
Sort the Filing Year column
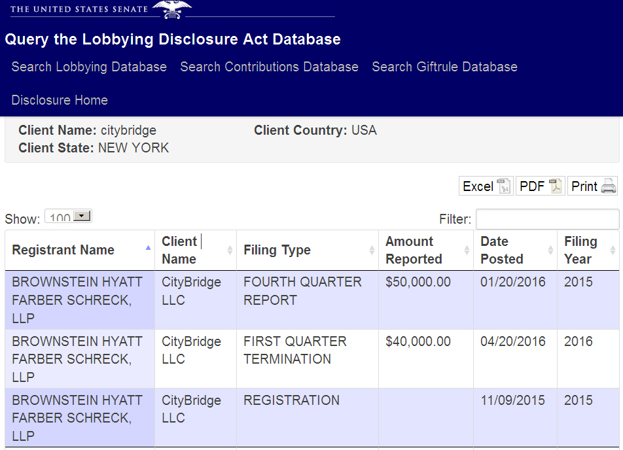tap(613, 251)
